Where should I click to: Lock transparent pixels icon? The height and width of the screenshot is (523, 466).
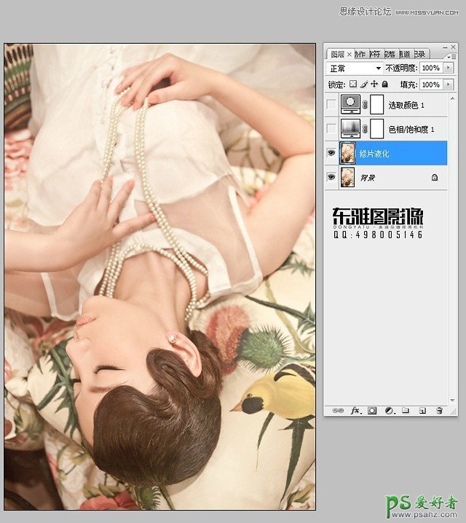(354, 84)
